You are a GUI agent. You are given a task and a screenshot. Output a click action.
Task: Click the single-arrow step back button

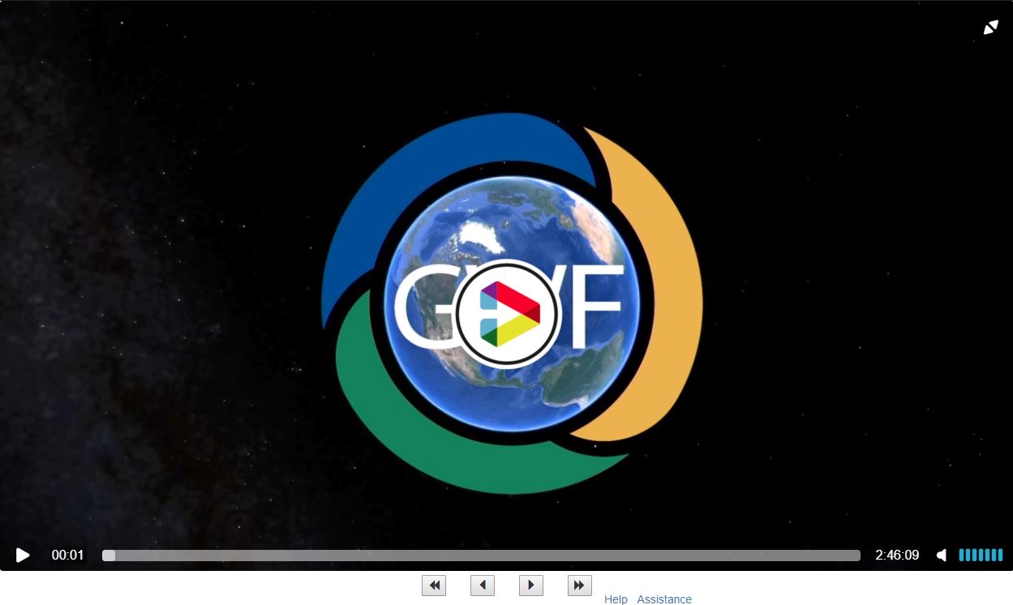(x=483, y=586)
